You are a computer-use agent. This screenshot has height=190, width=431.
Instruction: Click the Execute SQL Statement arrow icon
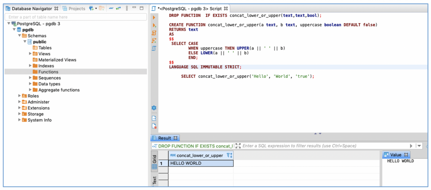[154, 18]
